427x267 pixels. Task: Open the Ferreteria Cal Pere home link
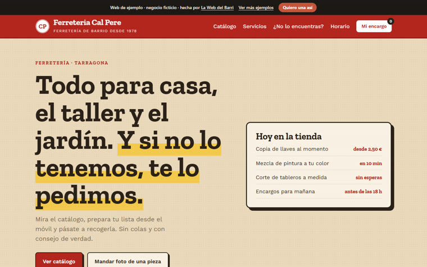[86, 26]
